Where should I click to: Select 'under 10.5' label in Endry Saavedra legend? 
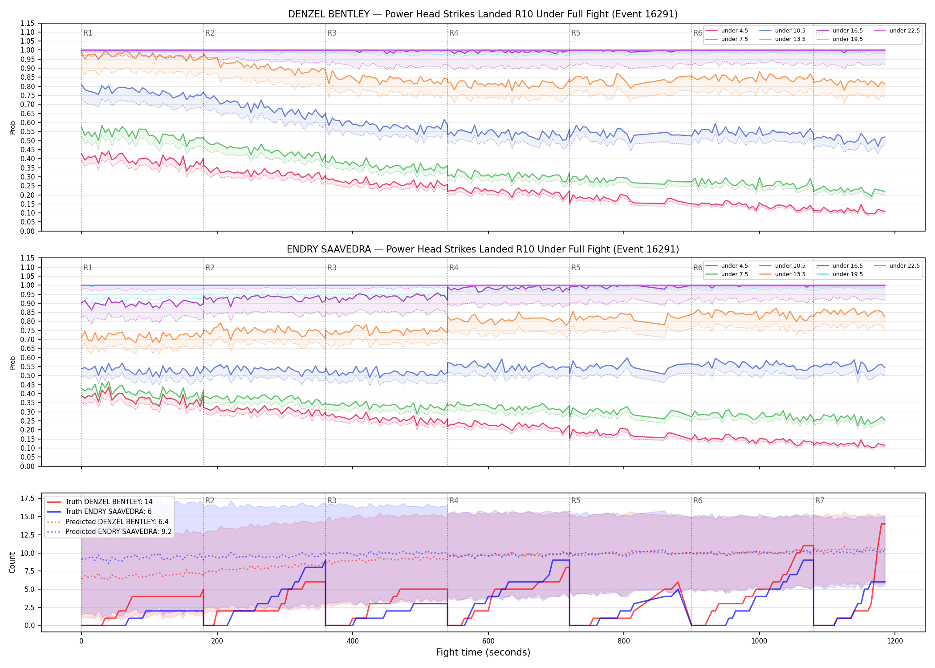(x=790, y=266)
